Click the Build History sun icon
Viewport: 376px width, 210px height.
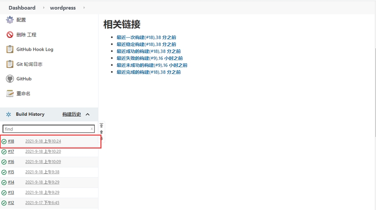coord(8,114)
